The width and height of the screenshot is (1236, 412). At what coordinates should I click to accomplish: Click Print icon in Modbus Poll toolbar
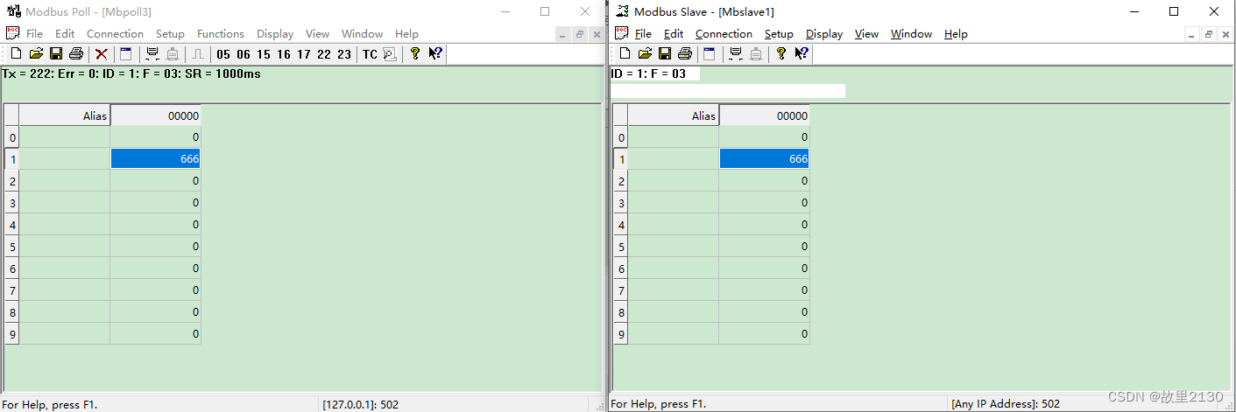tap(76, 54)
